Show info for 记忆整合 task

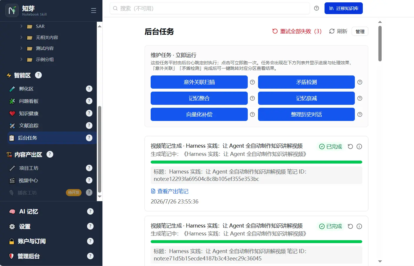coord(252,98)
